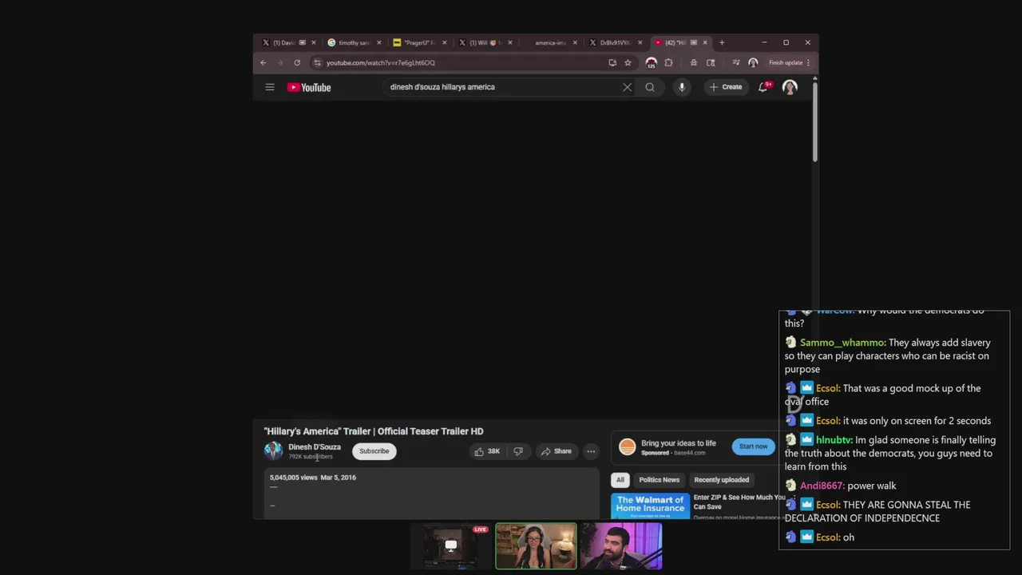
Task: Open YouTube notifications bell
Action: (763, 87)
